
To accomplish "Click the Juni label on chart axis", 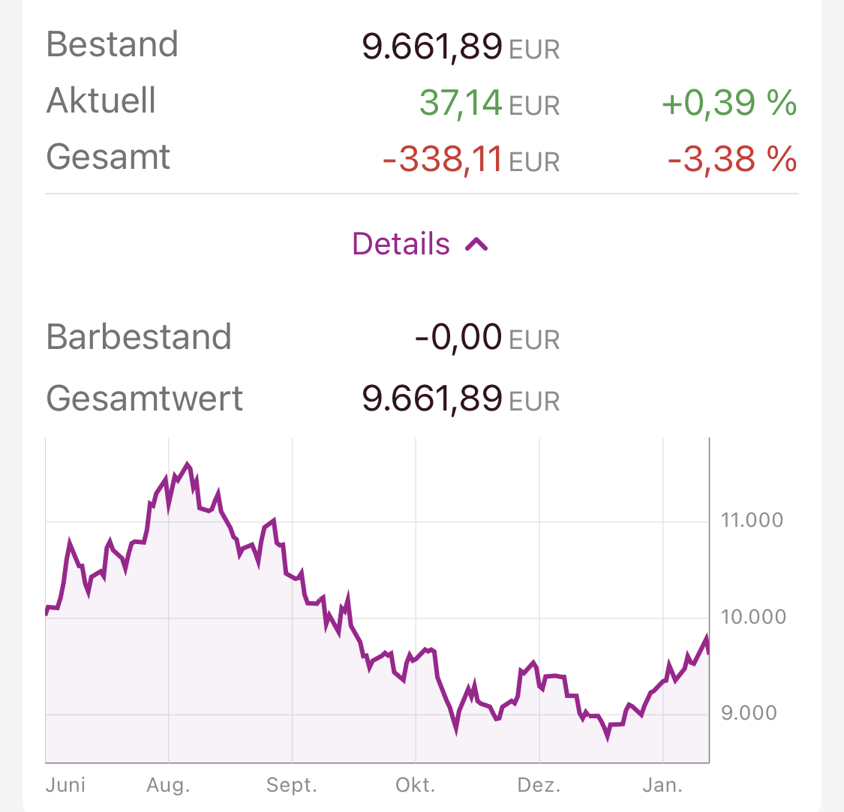I will point(65,786).
